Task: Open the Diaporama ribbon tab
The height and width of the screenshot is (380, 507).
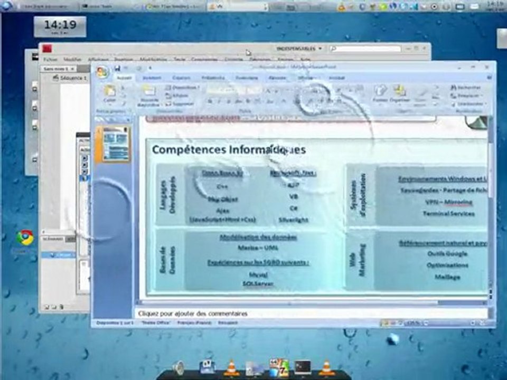Action: click(247, 78)
